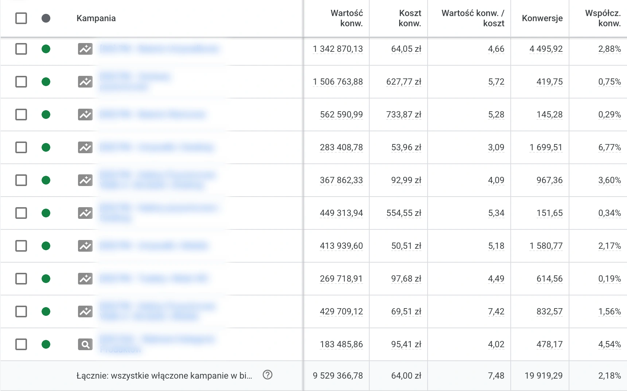Viewport: 627px width, 391px height.
Task: Click the total conversion rate 2,18%
Action: 610,376
